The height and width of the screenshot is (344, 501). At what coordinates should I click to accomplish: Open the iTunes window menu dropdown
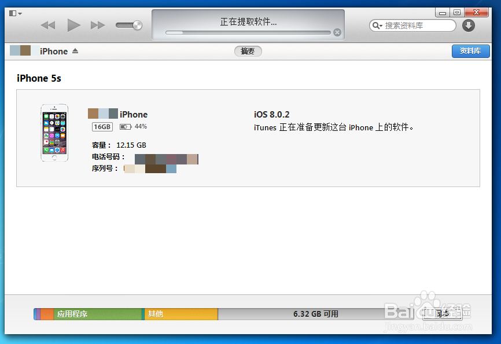pyautogui.click(x=15, y=13)
